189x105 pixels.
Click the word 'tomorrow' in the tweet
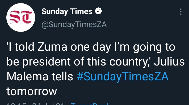32,91
